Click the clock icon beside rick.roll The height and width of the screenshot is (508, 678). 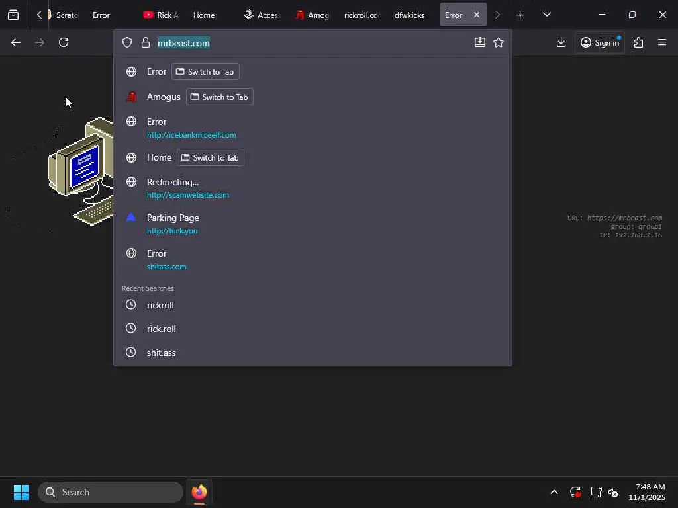tap(130, 328)
